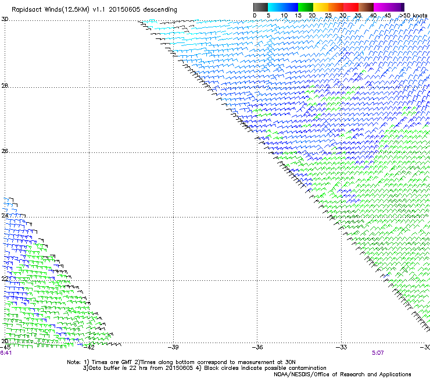
Task: Click the purple pass time '6:41'
Action: (6, 353)
